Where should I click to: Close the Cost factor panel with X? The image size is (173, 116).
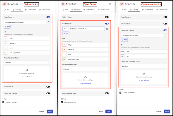pyautogui.click(x=110, y=4)
